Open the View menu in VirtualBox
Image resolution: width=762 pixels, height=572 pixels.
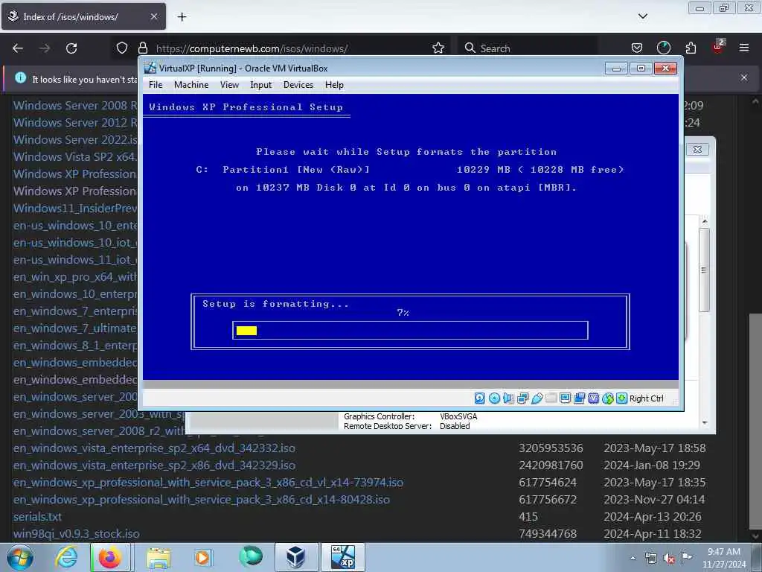(229, 85)
